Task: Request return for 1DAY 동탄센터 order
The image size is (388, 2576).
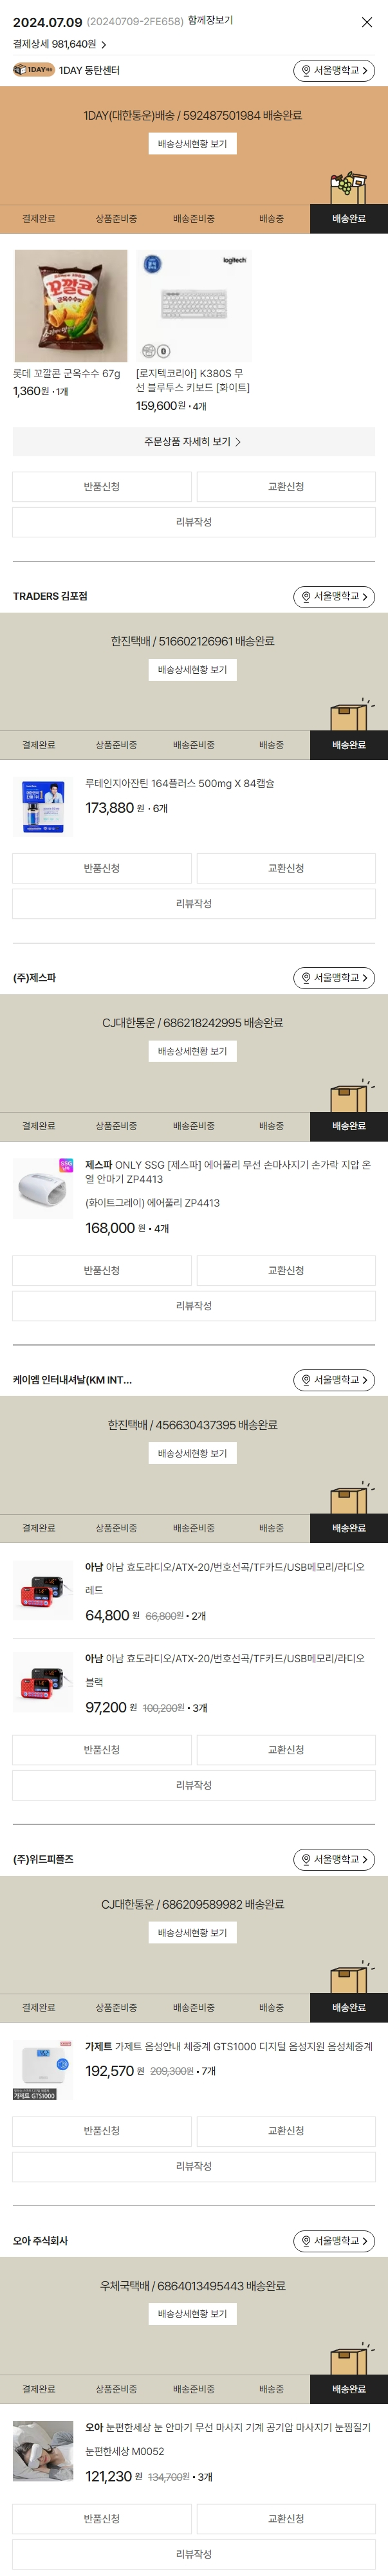Action: [102, 487]
